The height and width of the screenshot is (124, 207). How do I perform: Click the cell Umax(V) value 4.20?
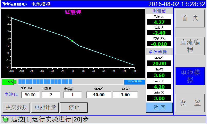click(159, 87)
